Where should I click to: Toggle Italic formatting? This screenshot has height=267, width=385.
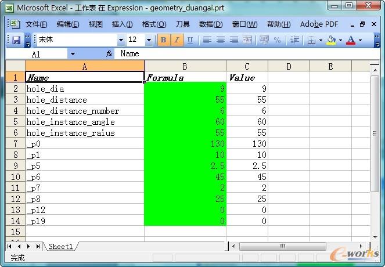(177, 40)
